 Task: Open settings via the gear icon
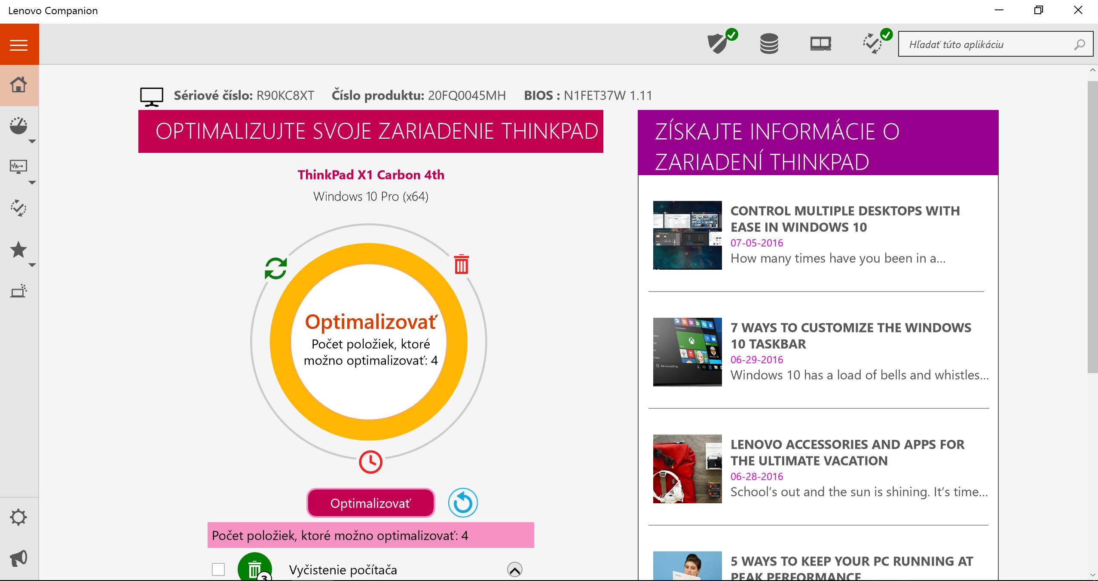(18, 517)
